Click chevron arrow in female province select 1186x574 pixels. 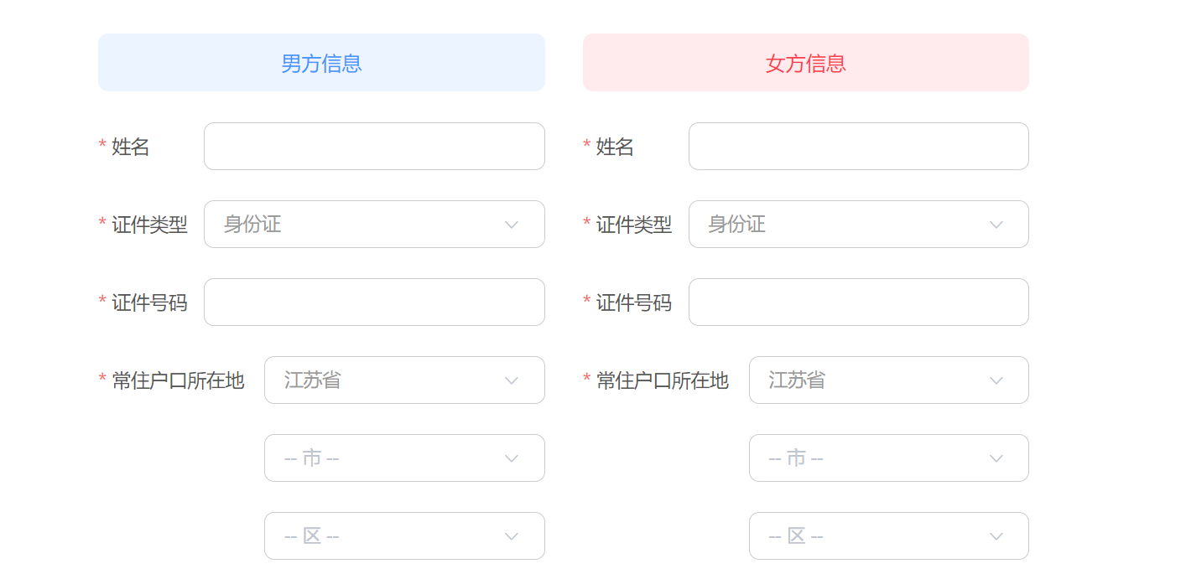pos(996,380)
